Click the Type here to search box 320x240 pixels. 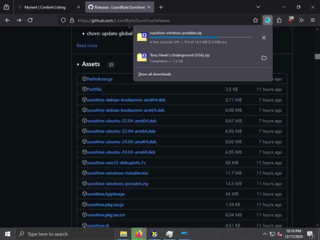pyautogui.click(x=65, y=234)
